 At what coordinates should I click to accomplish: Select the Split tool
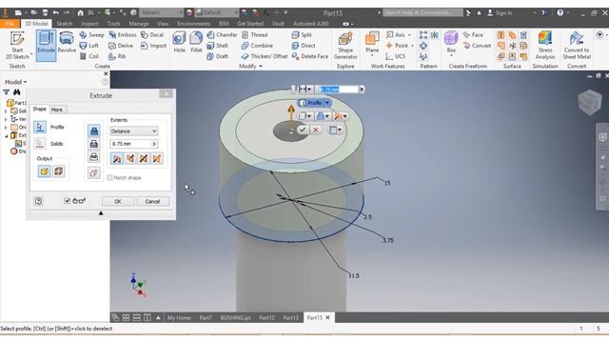302,35
